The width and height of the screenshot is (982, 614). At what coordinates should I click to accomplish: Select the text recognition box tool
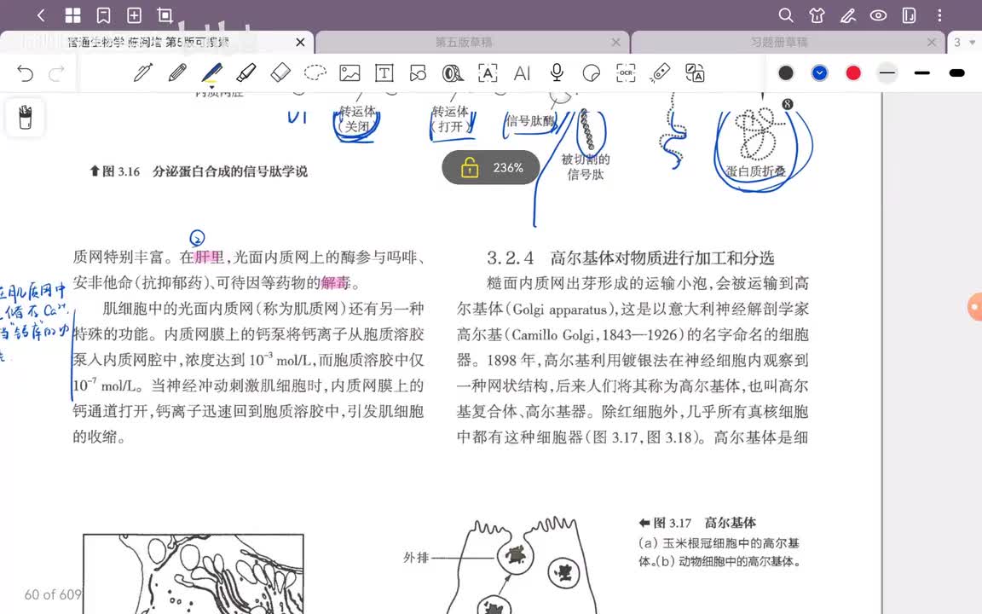(x=488, y=72)
